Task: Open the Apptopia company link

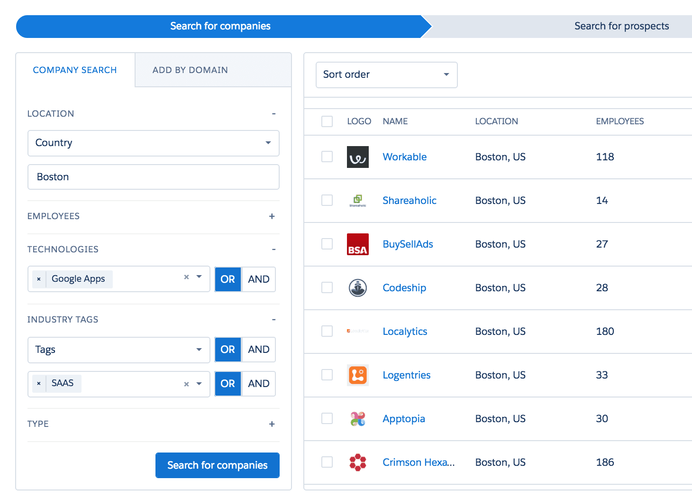Action: click(x=404, y=419)
